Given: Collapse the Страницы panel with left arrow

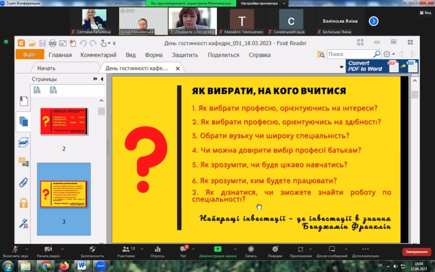Looking at the screenshot, I should (102, 79).
